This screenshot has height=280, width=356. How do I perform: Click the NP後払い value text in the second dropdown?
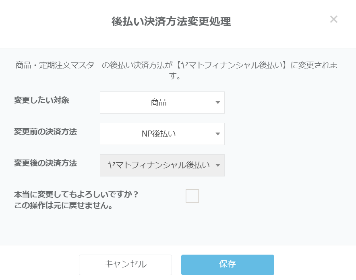coord(159,134)
